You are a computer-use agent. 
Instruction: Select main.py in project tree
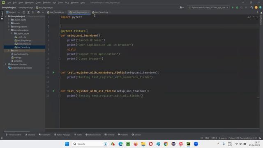[18, 58]
